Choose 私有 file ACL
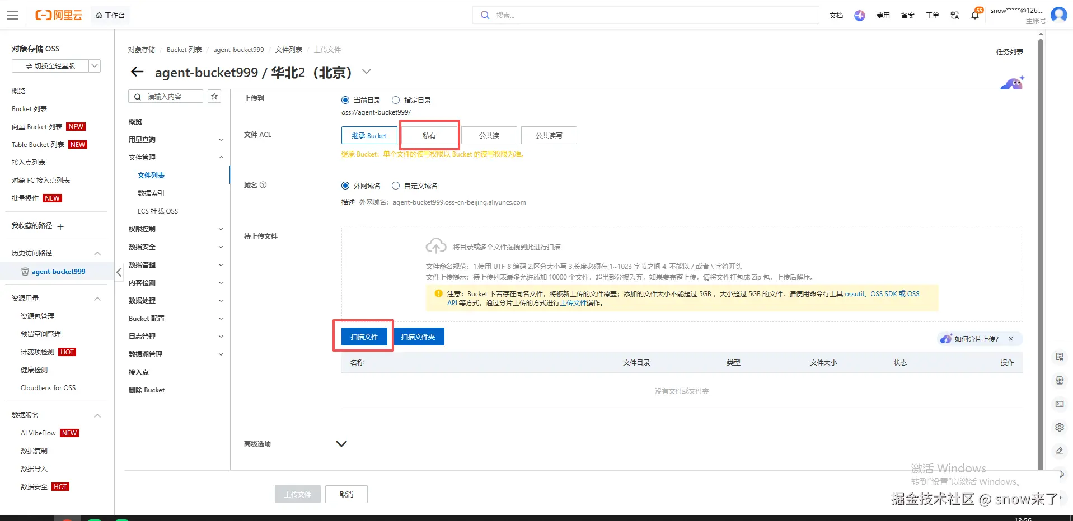Screen dimensions: 1073x521 429,135
